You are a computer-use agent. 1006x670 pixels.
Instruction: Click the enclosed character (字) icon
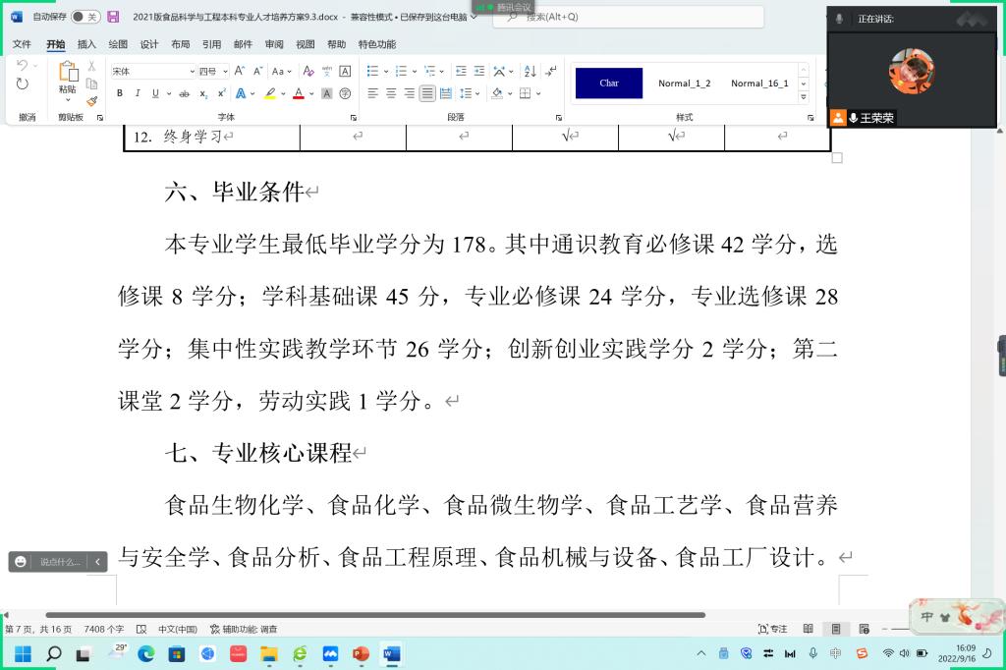tap(345, 93)
